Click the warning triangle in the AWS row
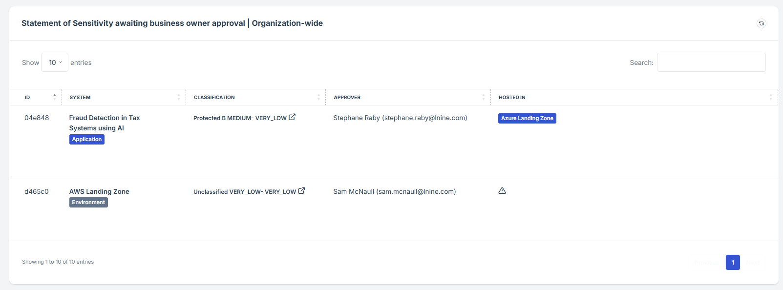Viewport: 783px width, 290px height. (502, 191)
